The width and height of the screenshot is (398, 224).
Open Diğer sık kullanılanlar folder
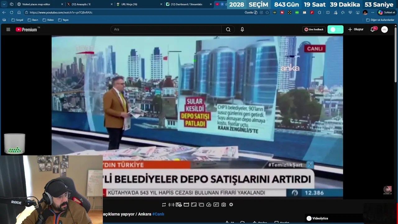pos(380,20)
